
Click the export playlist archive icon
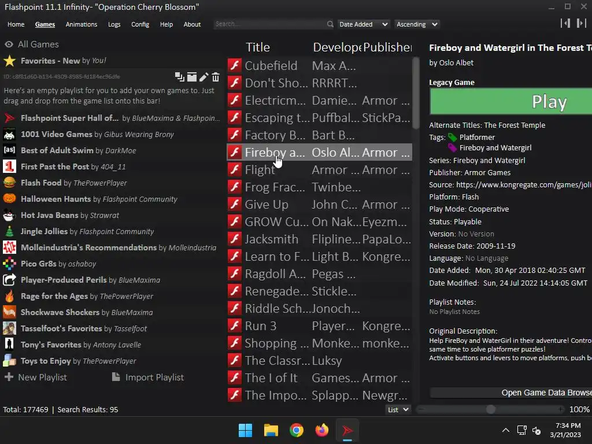(x=192, y=77)
